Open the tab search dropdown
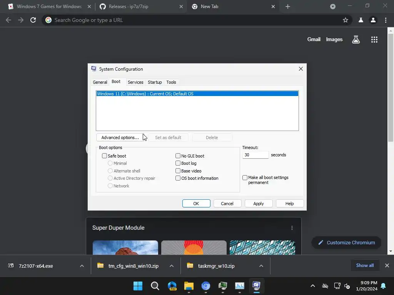The width and height of the screenshot is (394, 295). (x=333, y=7)
